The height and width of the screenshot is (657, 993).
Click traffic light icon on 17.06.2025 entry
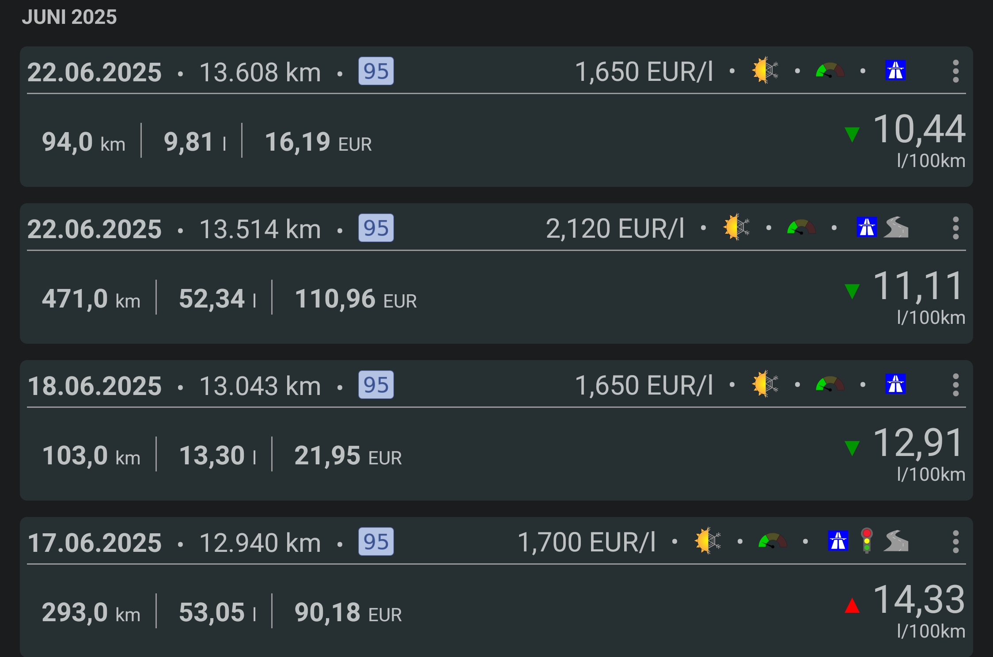click(867, 541)
